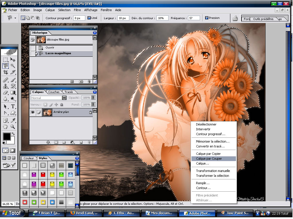This screenshot has height=219, width=293.
Task: Select the Slice tool
Action: 13,72
